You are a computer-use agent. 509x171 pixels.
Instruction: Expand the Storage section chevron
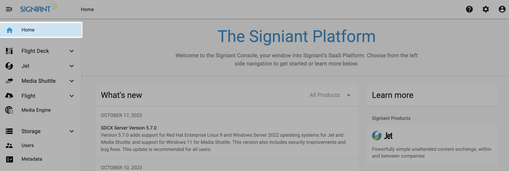point(72,131)
